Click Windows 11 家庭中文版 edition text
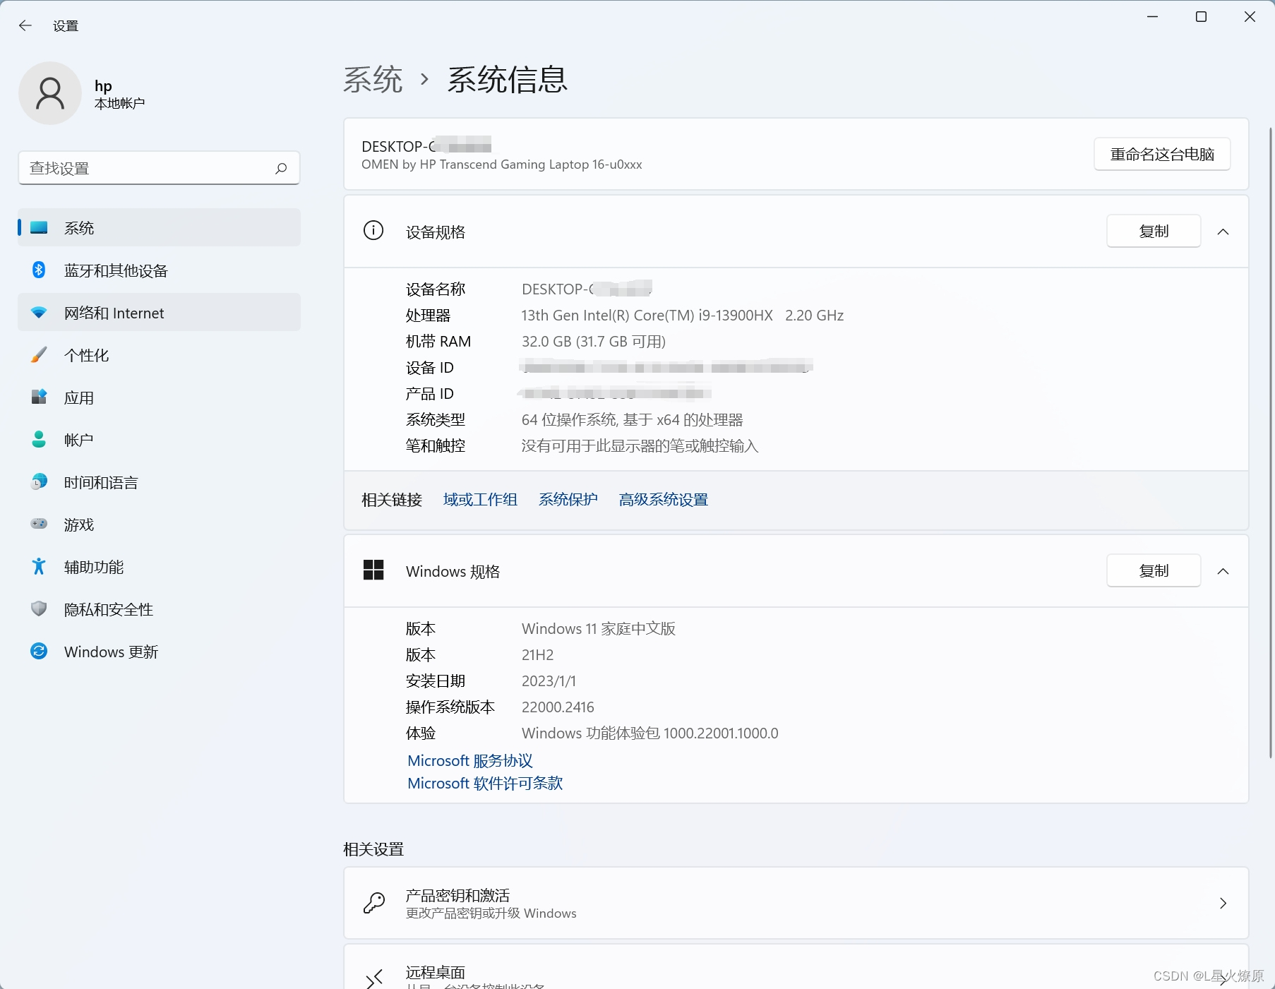 tap(599, 628)
